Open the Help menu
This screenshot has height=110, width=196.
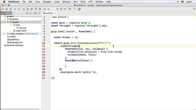point(108,2)
